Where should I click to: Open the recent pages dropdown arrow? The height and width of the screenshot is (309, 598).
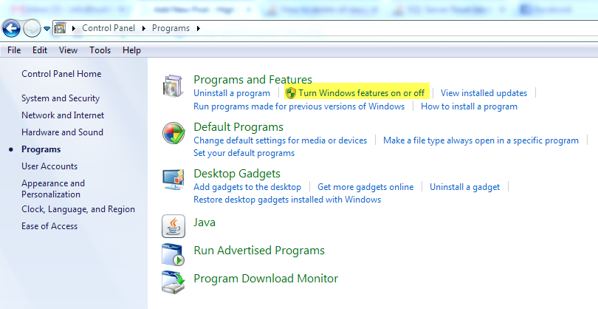[47, 28]
